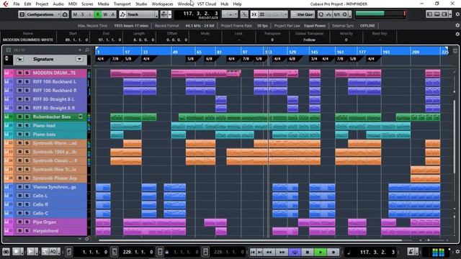Toggle the W write automation button
The image size is (461, 259).
(x=105, y=14)
